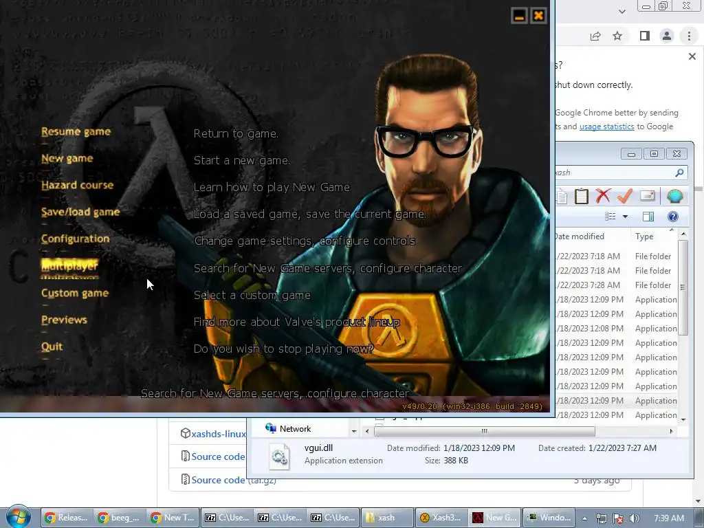Open the Chrome three-dot menu

click(689, 36)
